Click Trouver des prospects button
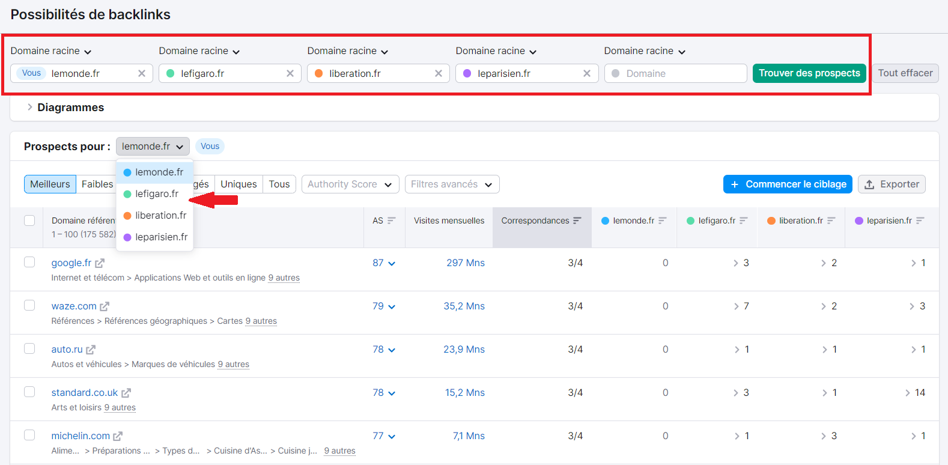This screenshot has width=948, height=465. pos(809,73)
